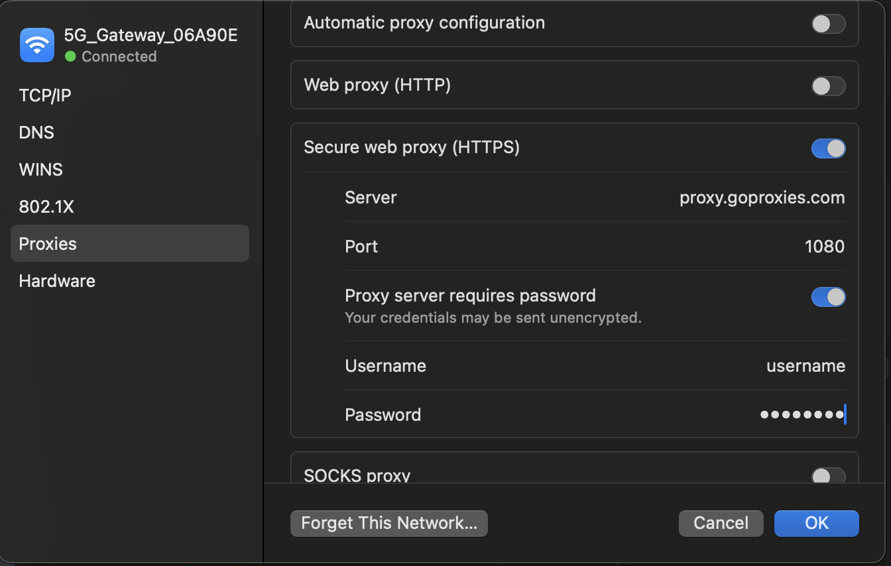The width and height of the screenshot is (891, 566).
Task: Enable the SOCKS proxy switch
Action: pyautogui.click(x=828, y=476)
